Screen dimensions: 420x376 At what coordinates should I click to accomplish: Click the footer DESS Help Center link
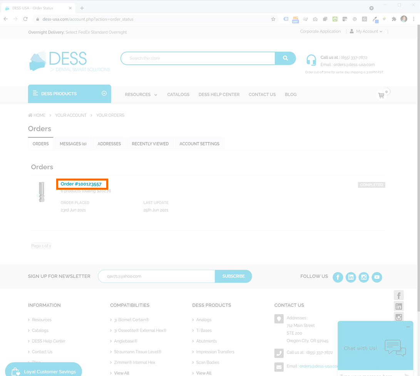click(49, 341)
